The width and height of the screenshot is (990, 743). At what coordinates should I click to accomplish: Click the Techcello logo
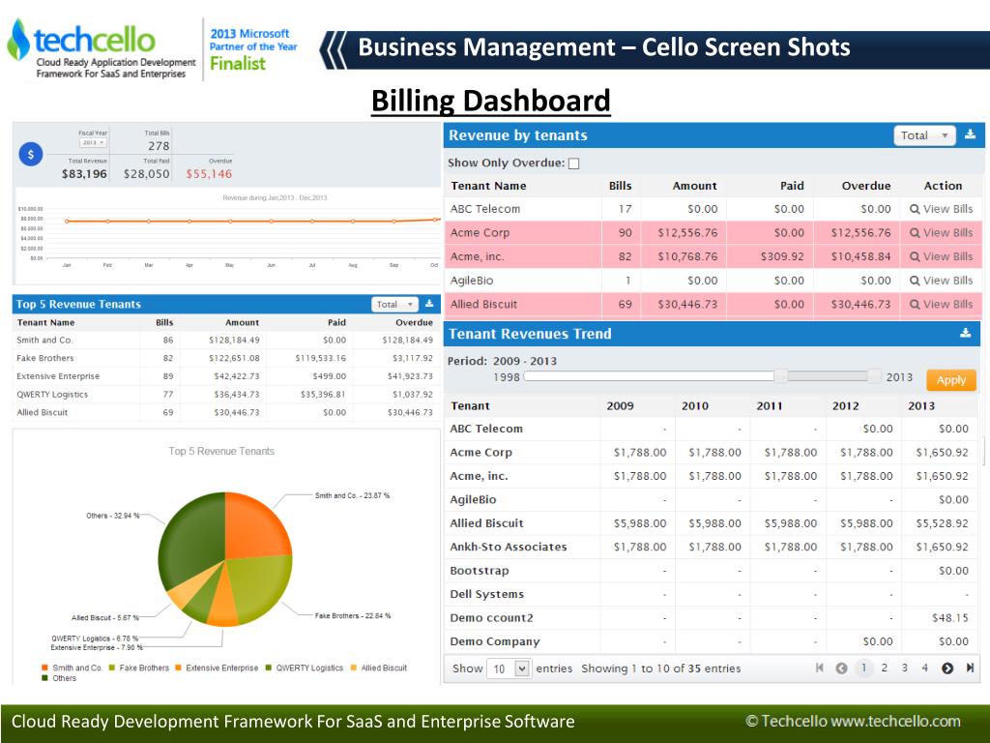[x=101, y=49]
